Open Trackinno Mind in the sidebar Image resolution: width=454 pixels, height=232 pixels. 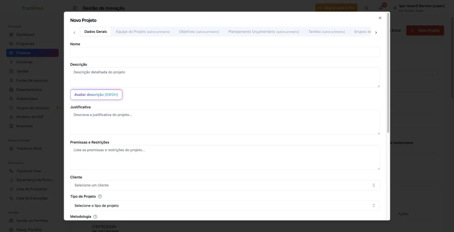pyautogui.click(x=29, y=149)
